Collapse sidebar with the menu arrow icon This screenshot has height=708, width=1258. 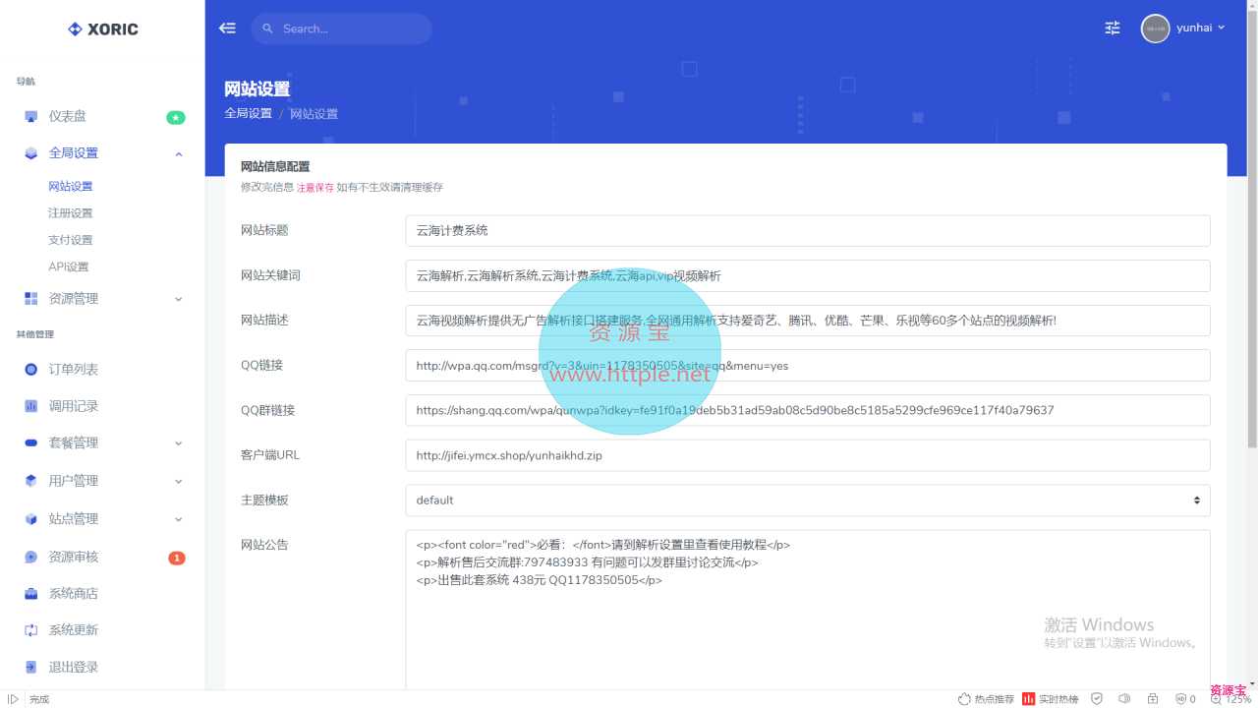[227, 29]
